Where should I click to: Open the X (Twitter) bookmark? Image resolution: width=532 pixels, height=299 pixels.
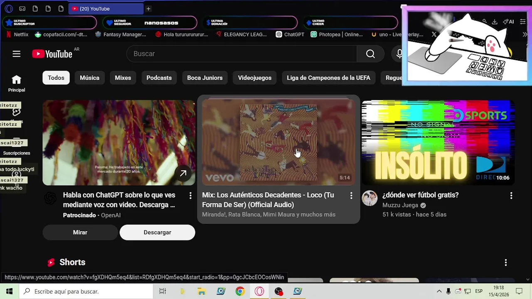(434, 34)
